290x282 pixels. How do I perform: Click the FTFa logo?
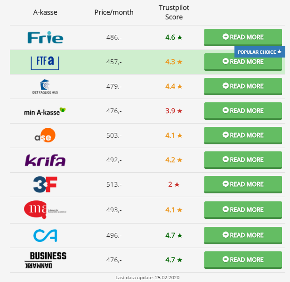45,63
